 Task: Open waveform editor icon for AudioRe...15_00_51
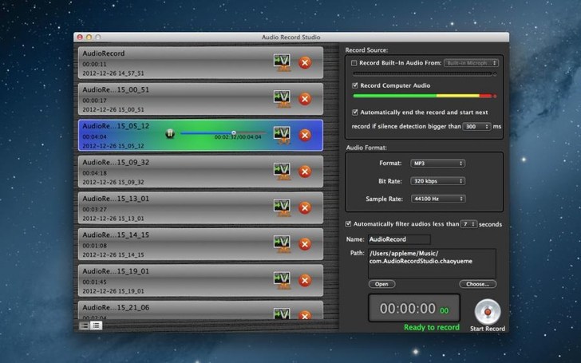280,98
